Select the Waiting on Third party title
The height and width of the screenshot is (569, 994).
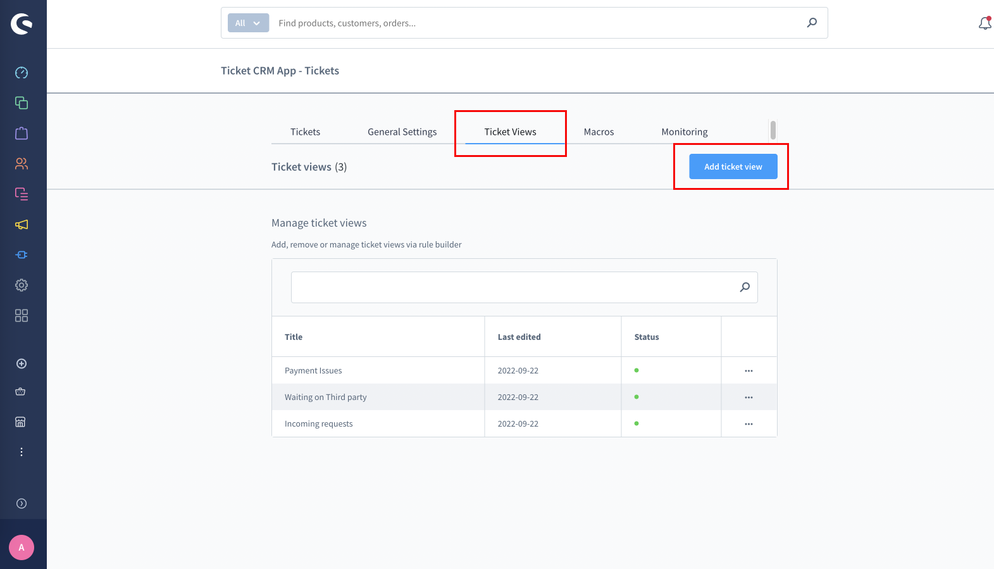326,397
